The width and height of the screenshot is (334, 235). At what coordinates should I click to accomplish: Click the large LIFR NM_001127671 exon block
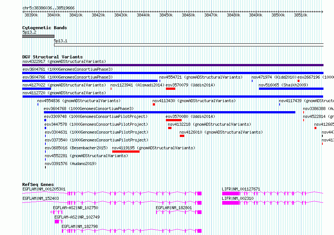[x=231, y=193]
